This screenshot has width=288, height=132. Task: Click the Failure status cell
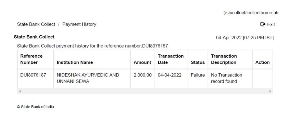click(198, 75)
